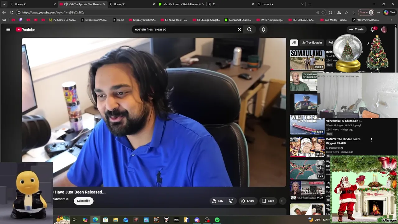Open the WHAT THE SHIP video thumbnail
The height and width of the screenshot is (224, 398).
tap(307, 125)
